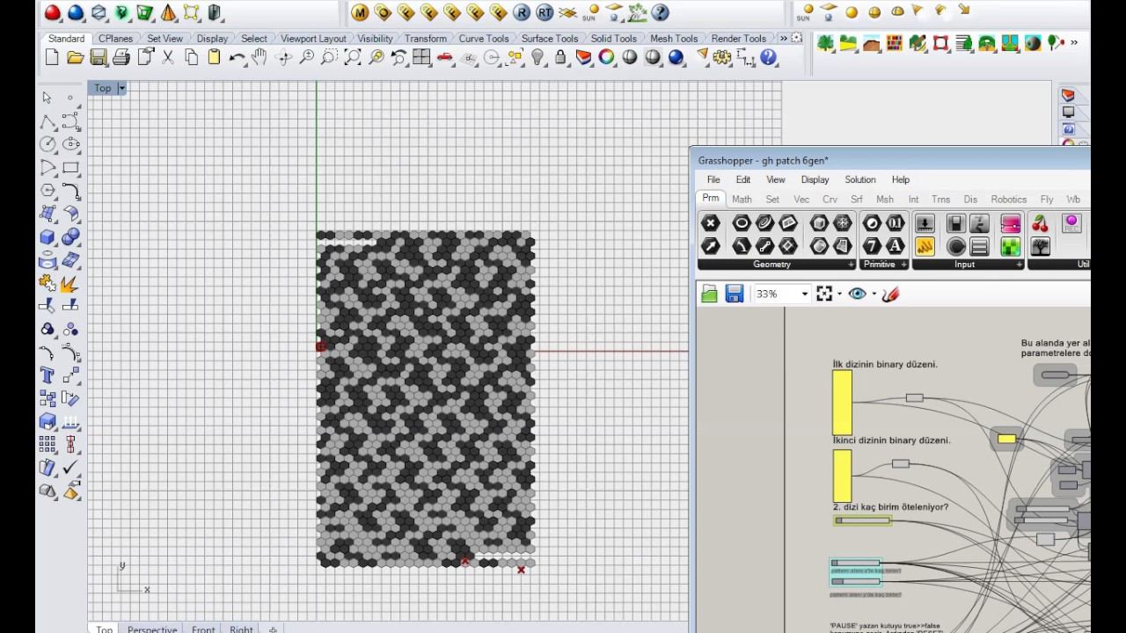The width and height of the screenshot is (1126, 633).
Task: Click the Join puzzle-piece icon
Action: click(x=48, y=283)
